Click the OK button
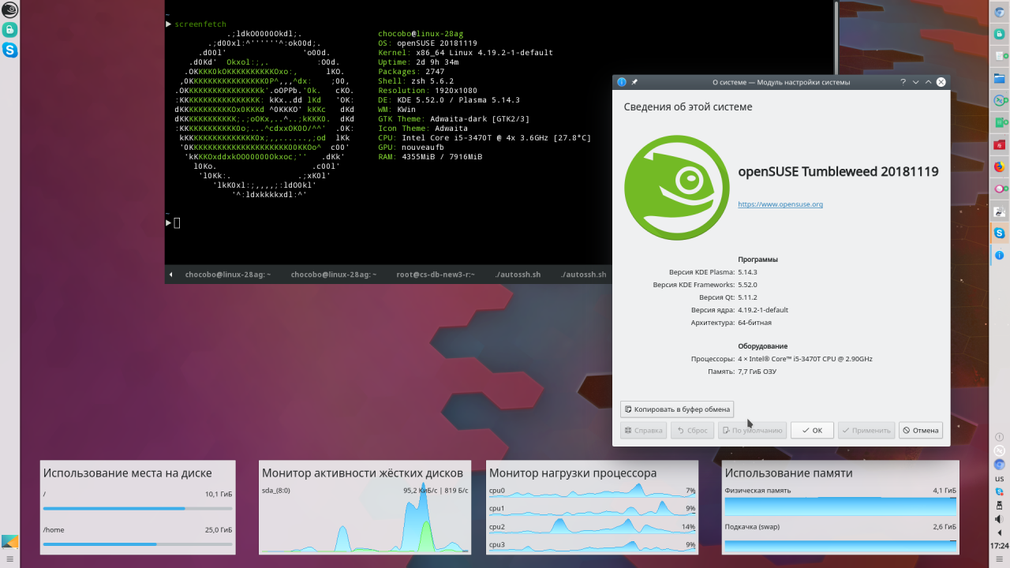This screenshot has width=1010, height=568. click(x=812, y=430)
